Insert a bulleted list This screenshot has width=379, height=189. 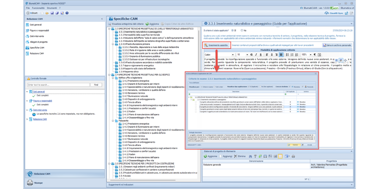[287, 54]
